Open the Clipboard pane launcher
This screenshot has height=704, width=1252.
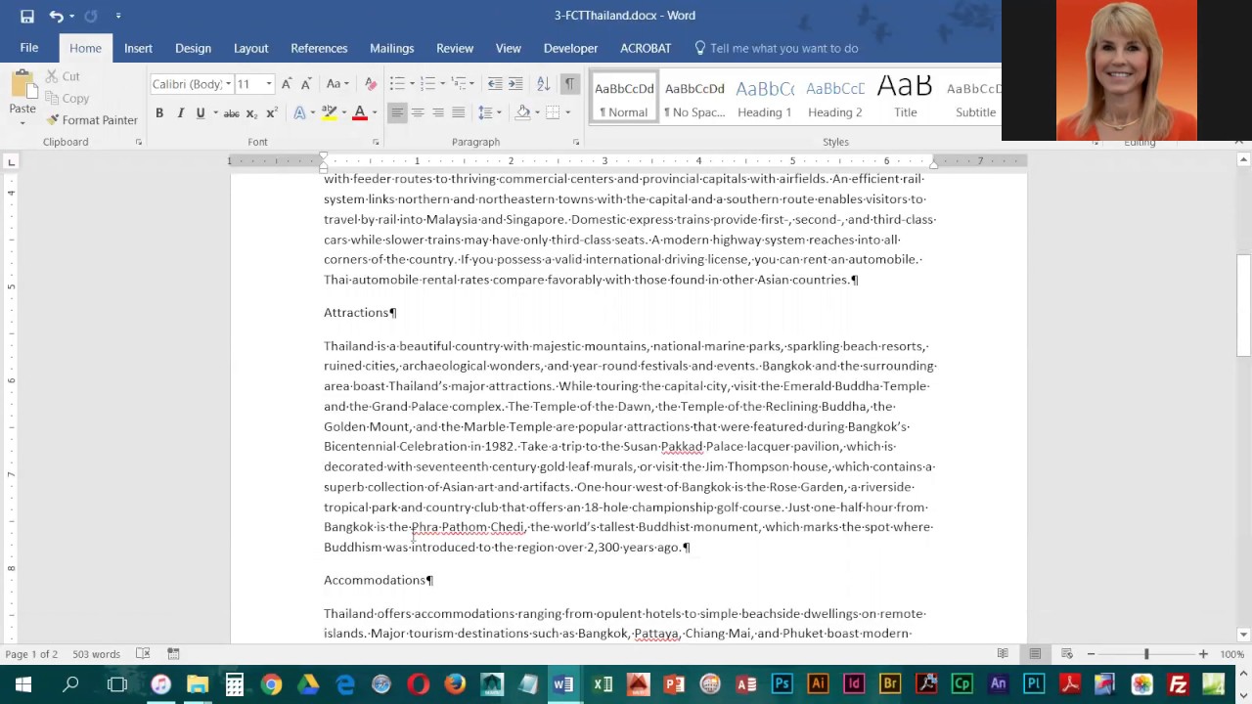click(x=138, y=143)
